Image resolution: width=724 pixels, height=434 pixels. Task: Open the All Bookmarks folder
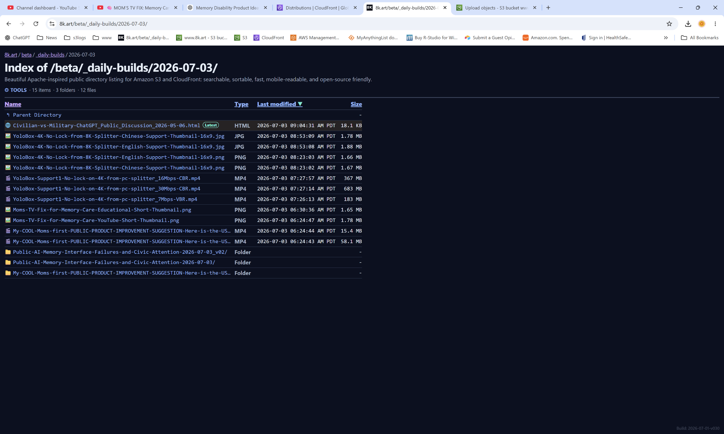click(700, 38)
